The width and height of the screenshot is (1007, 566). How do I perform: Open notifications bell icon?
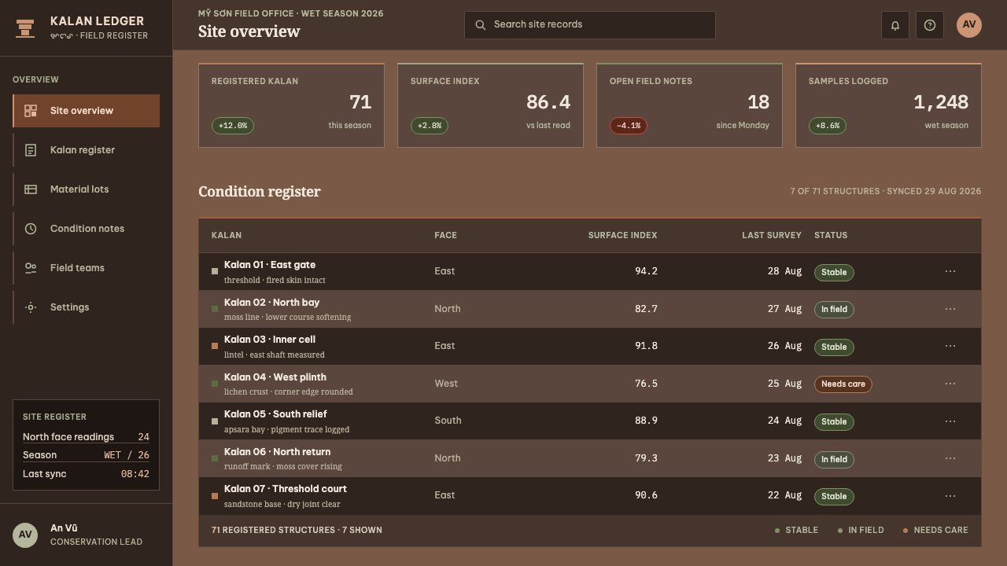coord(895,25)
